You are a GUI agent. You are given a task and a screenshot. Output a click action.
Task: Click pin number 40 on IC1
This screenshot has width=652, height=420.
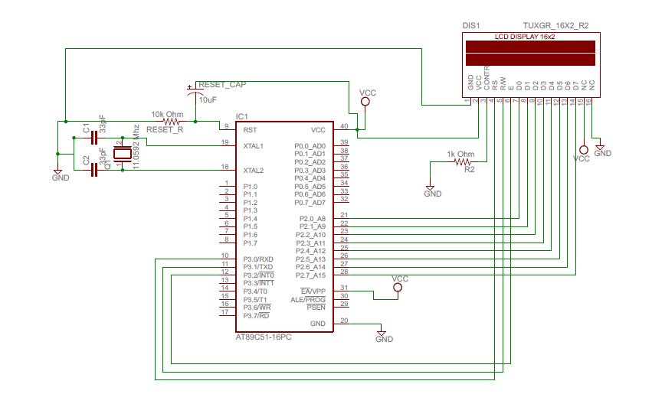[x=344, y=126]
